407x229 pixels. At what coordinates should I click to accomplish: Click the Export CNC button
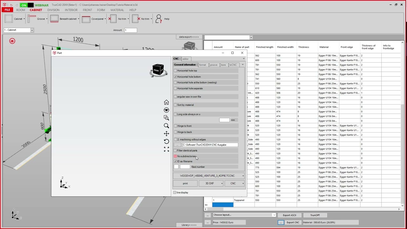(293, 223)
